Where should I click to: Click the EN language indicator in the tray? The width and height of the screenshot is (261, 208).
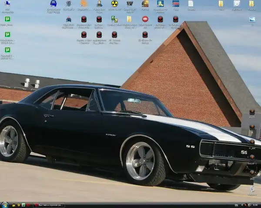pyautogui.click(x=236, y=205)
